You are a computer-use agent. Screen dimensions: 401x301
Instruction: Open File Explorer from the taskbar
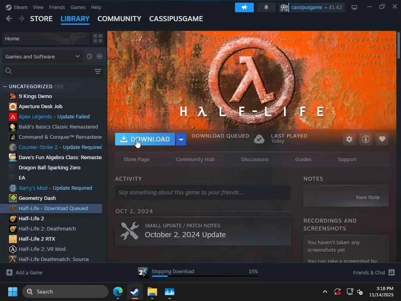tap(152, 292)
